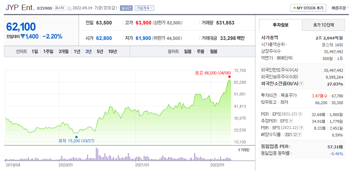The width and height of the screenshot is (355, 171).
Task: Click the blue 최저 15,200 marker dot on the chart
Action: click(76, 137)
